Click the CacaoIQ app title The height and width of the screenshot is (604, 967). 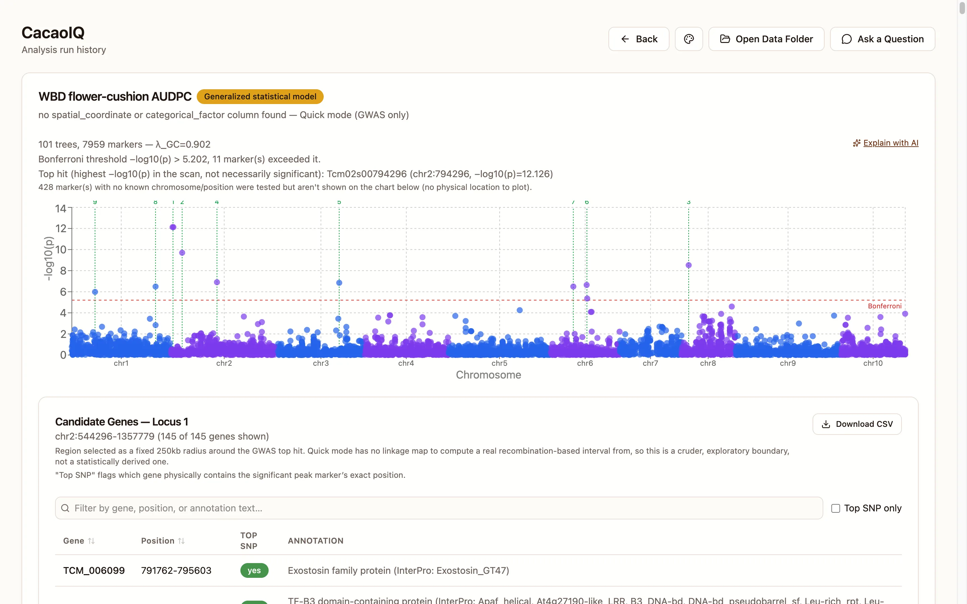53,33
